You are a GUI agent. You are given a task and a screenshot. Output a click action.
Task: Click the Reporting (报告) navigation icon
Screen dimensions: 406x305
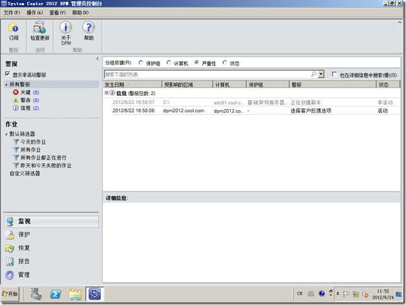click(10, 262)
